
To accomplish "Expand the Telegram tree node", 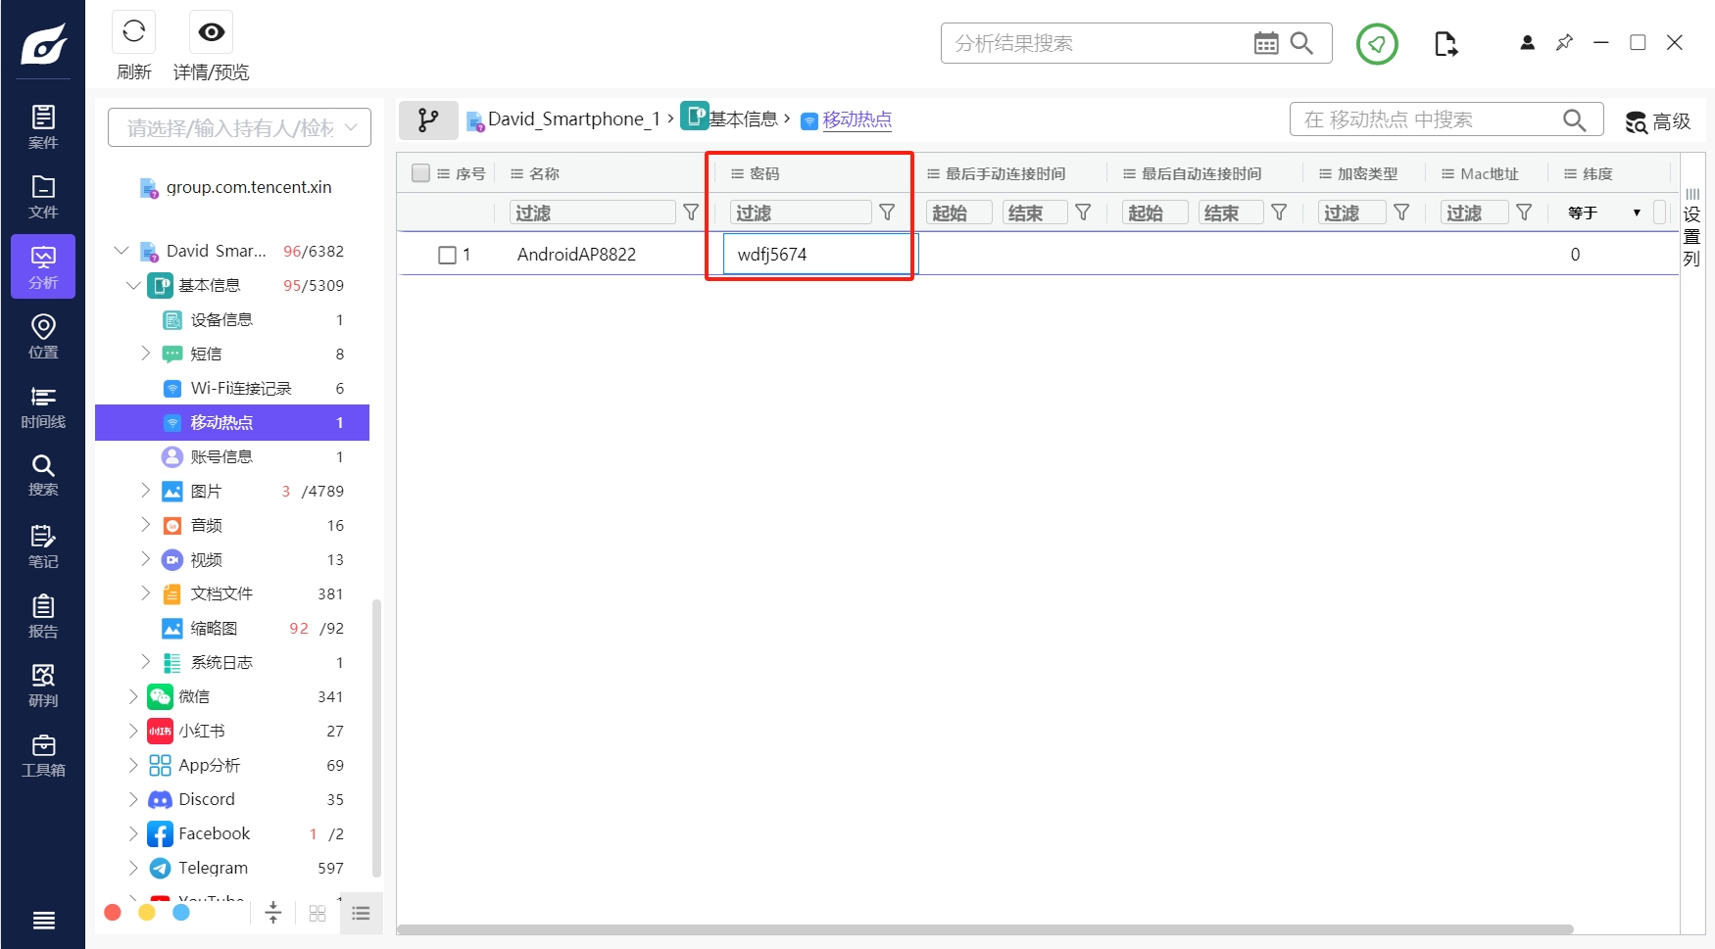I will click(x=133, y=868).
